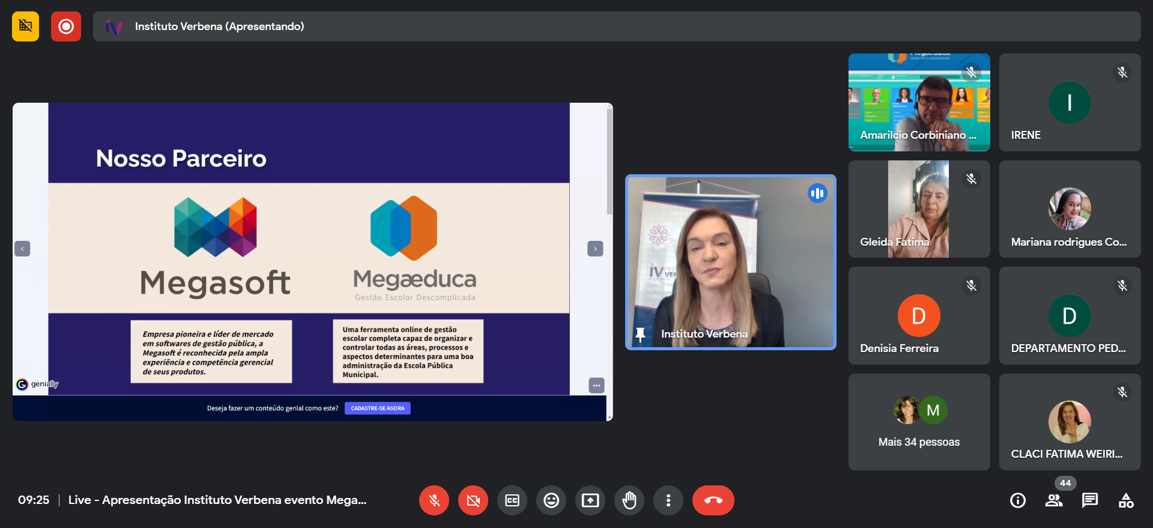Click the 44 participant count badge
Viewport: 1153px width, 528px height.
pos(1065,483)
